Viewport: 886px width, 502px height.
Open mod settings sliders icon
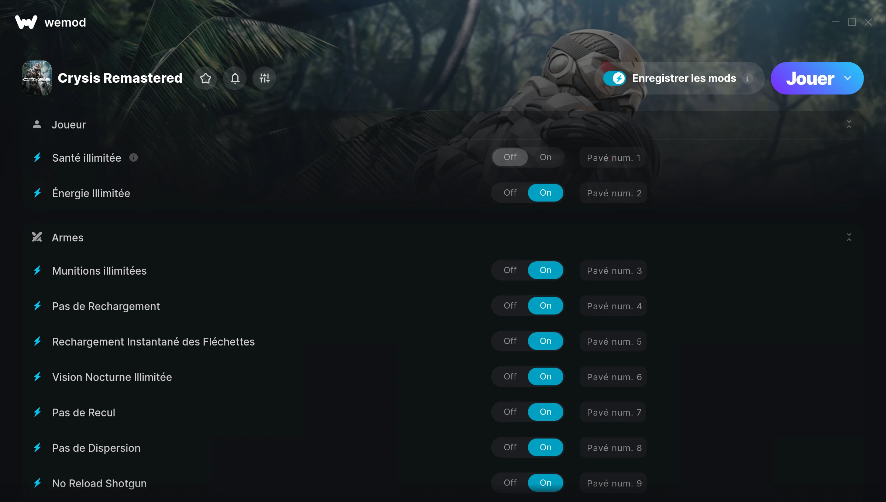pos(264,78)
